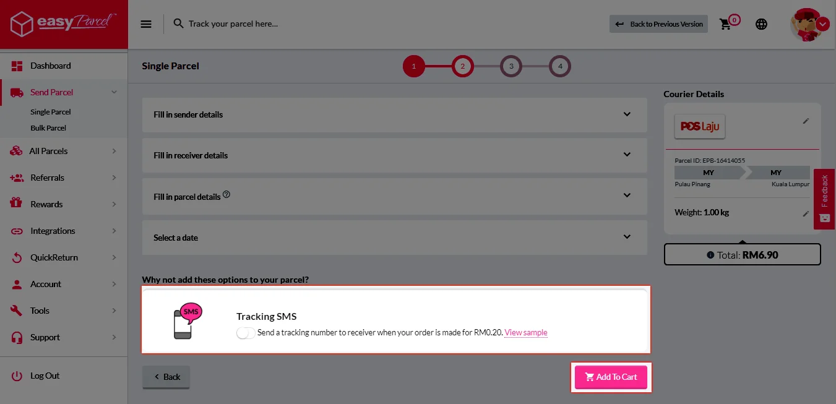Screen dimensions: 836x404
Task: Edit parcel weight pencil icon
Action: [806, 213]
